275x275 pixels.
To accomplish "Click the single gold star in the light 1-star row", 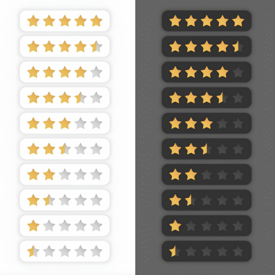I will [x=33, y=226].
